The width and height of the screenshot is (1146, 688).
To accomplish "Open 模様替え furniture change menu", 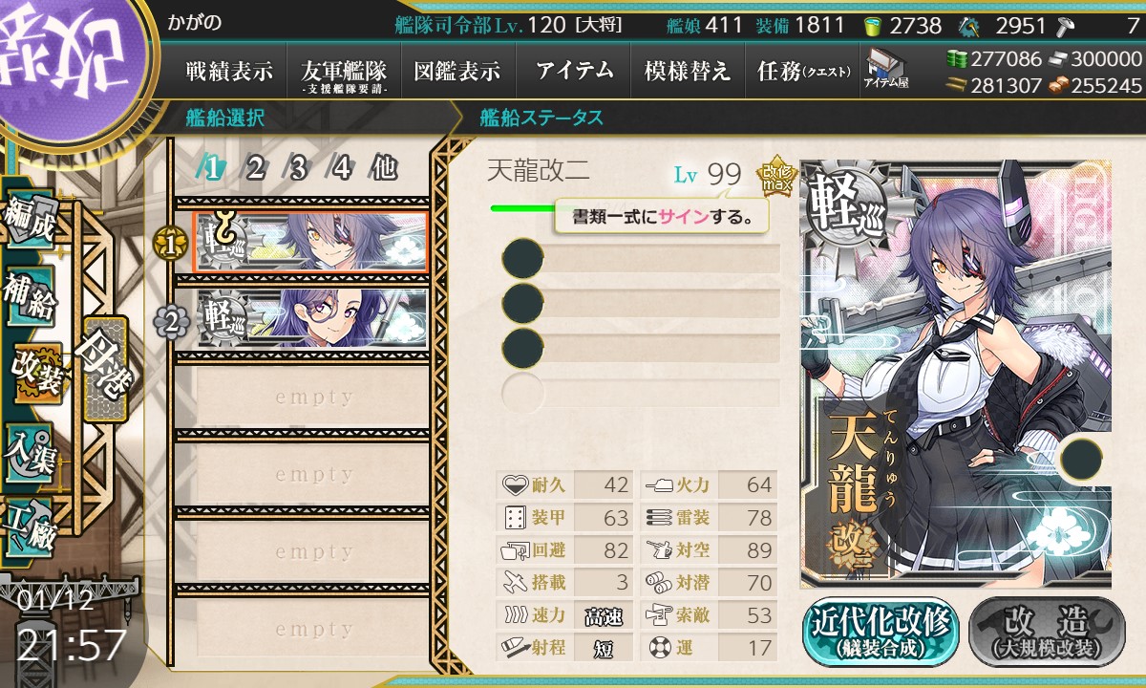I will click(688, 71).
